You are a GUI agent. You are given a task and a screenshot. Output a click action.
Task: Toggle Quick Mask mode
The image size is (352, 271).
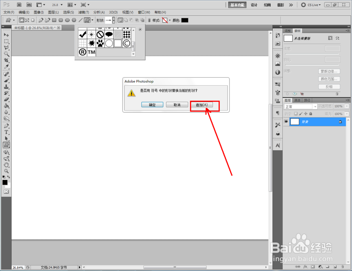pyautogui.click(x=6, y=191)
